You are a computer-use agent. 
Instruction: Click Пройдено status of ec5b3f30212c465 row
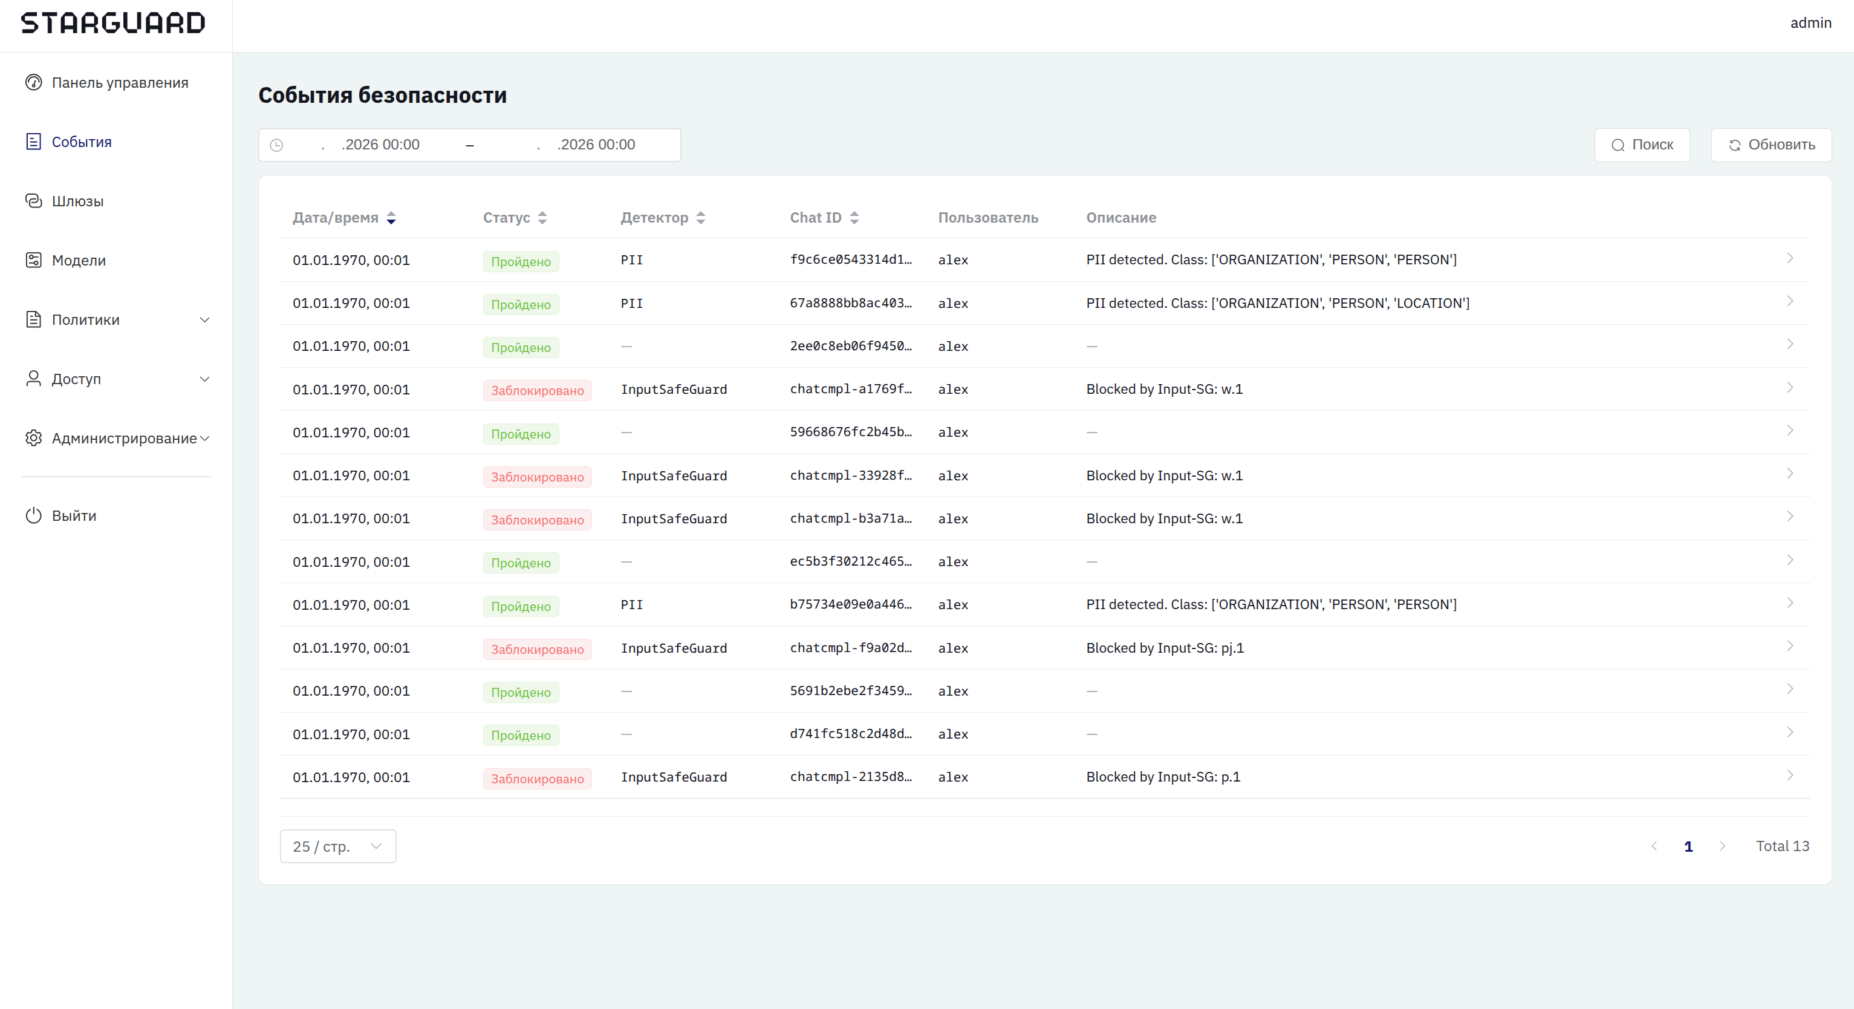pos(521,563)
